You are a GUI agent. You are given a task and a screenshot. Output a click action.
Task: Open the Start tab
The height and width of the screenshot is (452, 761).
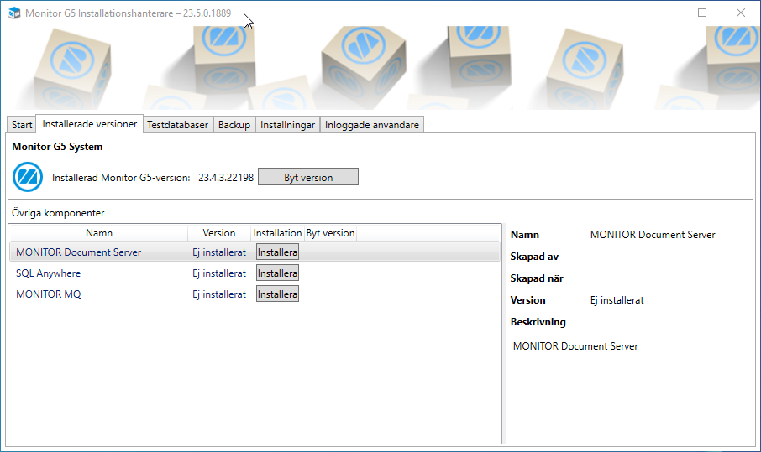[x=22, y=124]
